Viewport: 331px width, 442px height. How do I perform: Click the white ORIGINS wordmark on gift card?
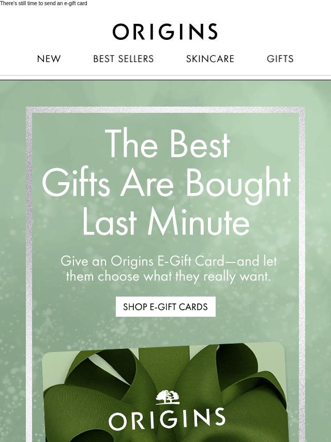click(167, 419)
